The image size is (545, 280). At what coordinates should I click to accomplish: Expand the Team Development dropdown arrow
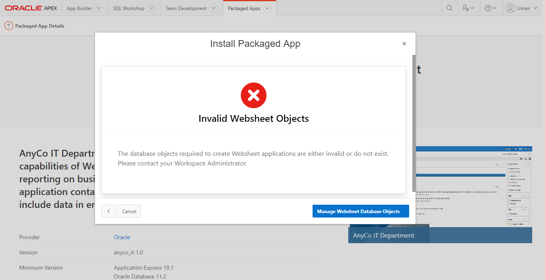[x=214, y=8]
